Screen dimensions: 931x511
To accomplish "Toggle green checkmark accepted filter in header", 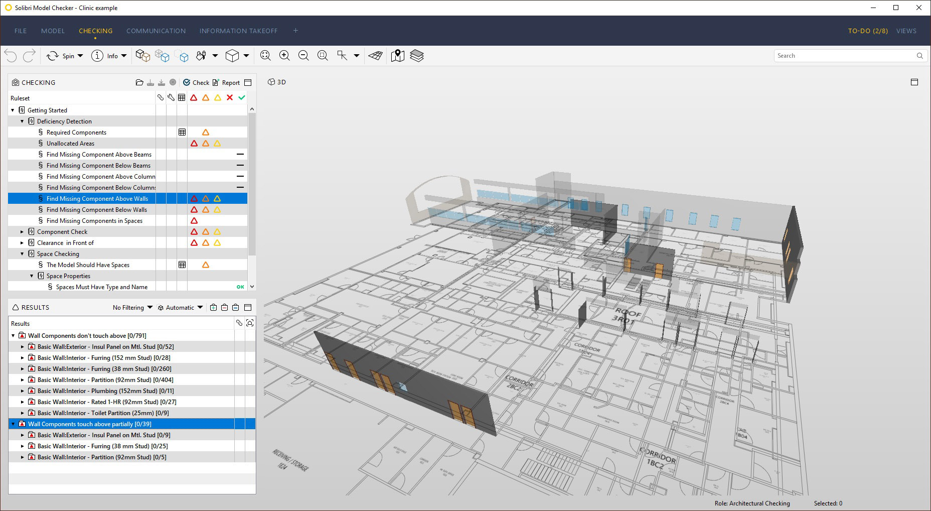I will pos(242,98).
